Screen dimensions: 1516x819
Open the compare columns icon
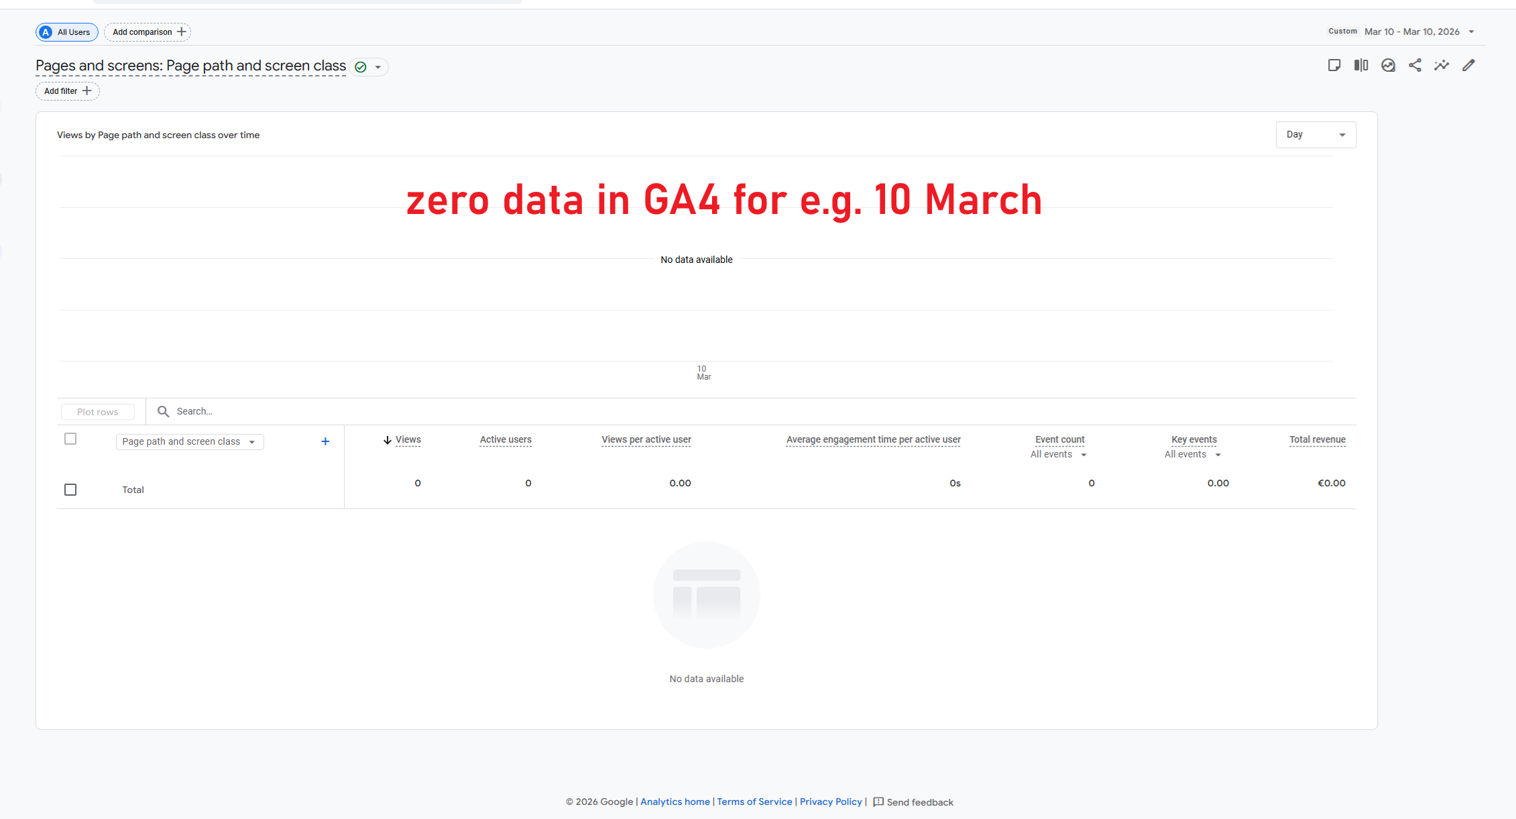coord(1360,65)
